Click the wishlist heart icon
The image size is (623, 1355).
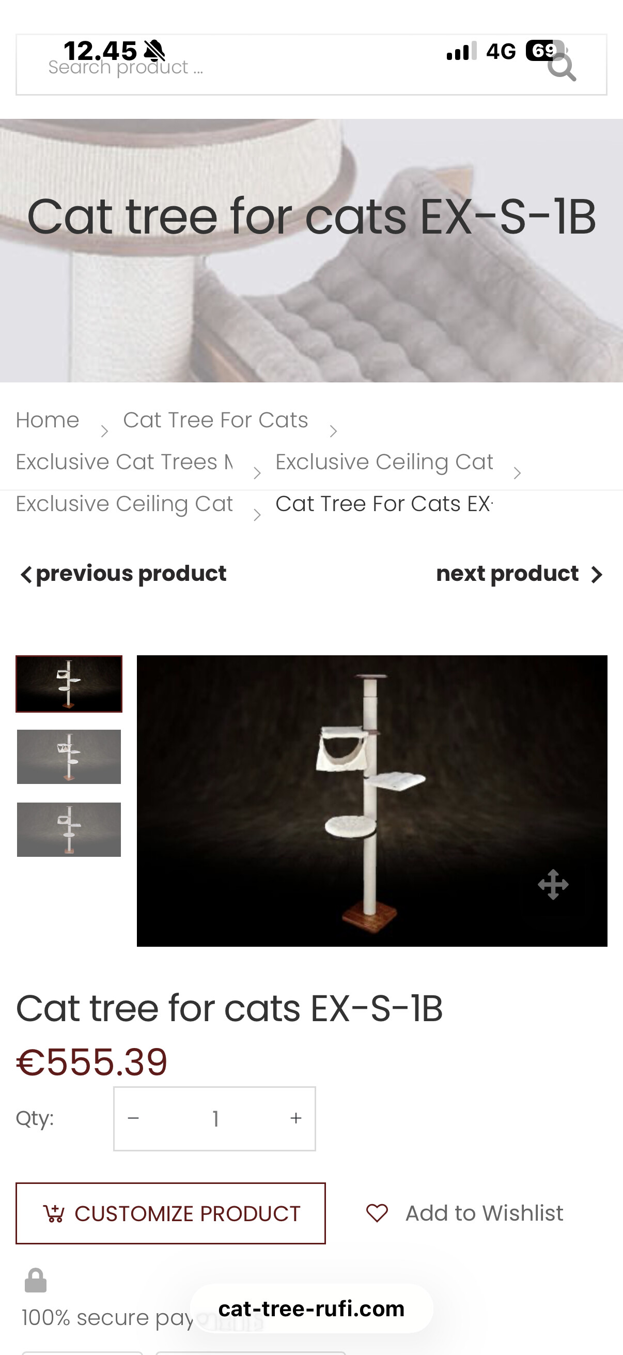click(377, 1213)
